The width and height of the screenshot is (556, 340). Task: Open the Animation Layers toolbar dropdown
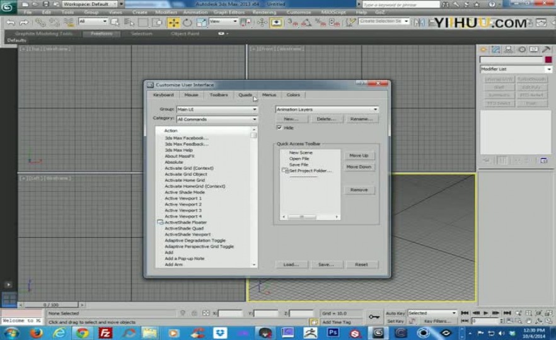(327, 110)
